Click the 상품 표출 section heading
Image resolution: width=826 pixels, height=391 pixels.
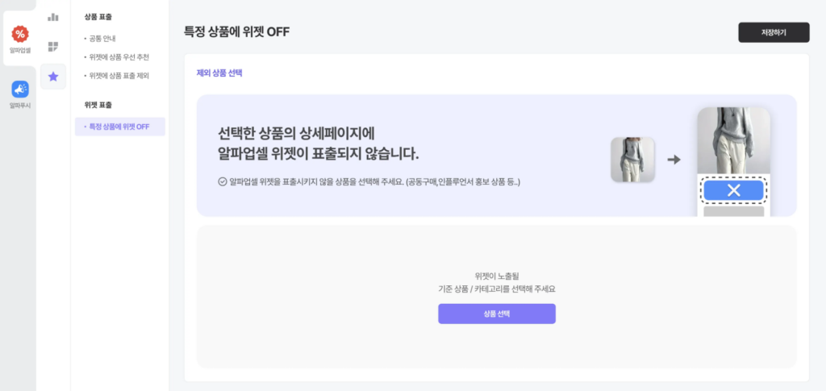[98, 16]
